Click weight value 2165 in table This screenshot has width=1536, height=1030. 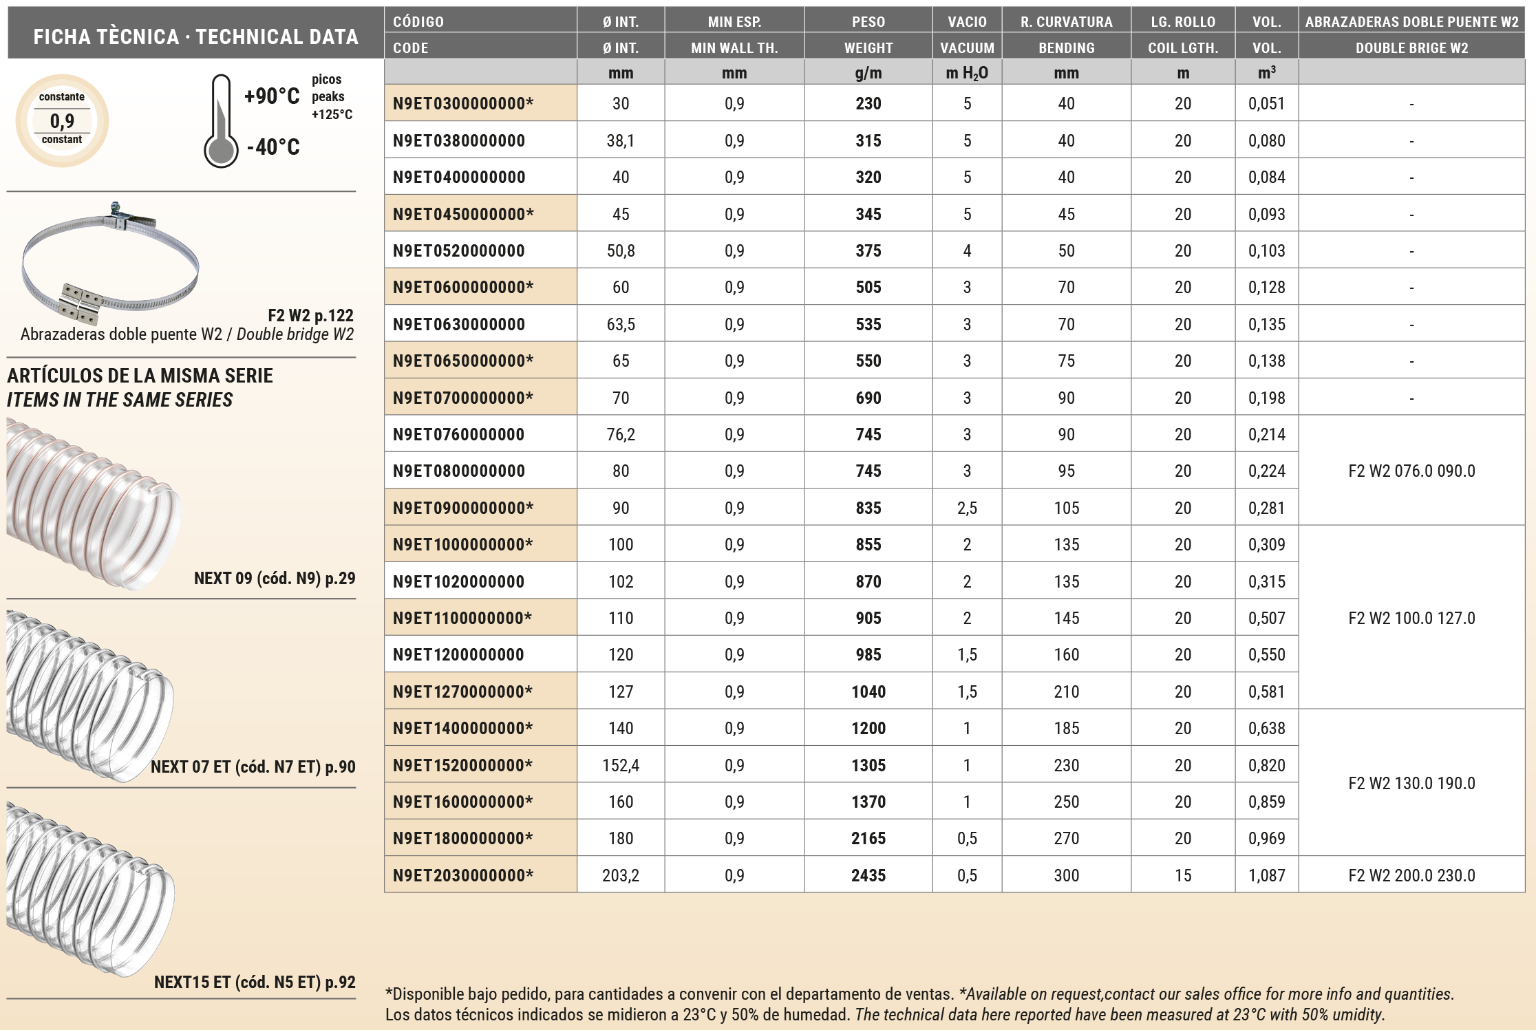coord(868,838)
